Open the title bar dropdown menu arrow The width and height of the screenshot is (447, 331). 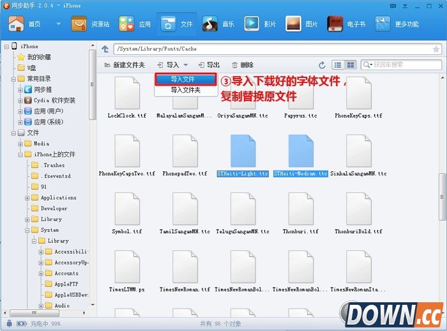pos(405,6)
